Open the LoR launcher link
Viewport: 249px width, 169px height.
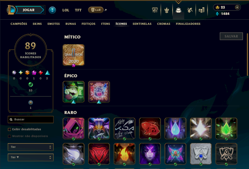(x=96, y=10)
